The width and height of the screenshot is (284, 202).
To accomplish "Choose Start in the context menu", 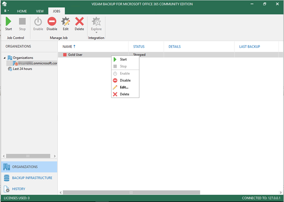I will click(125, 59).
